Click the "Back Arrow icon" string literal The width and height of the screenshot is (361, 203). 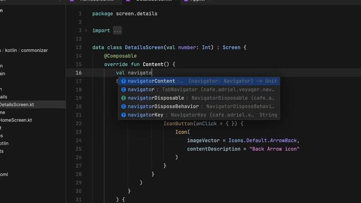point(275,149)
